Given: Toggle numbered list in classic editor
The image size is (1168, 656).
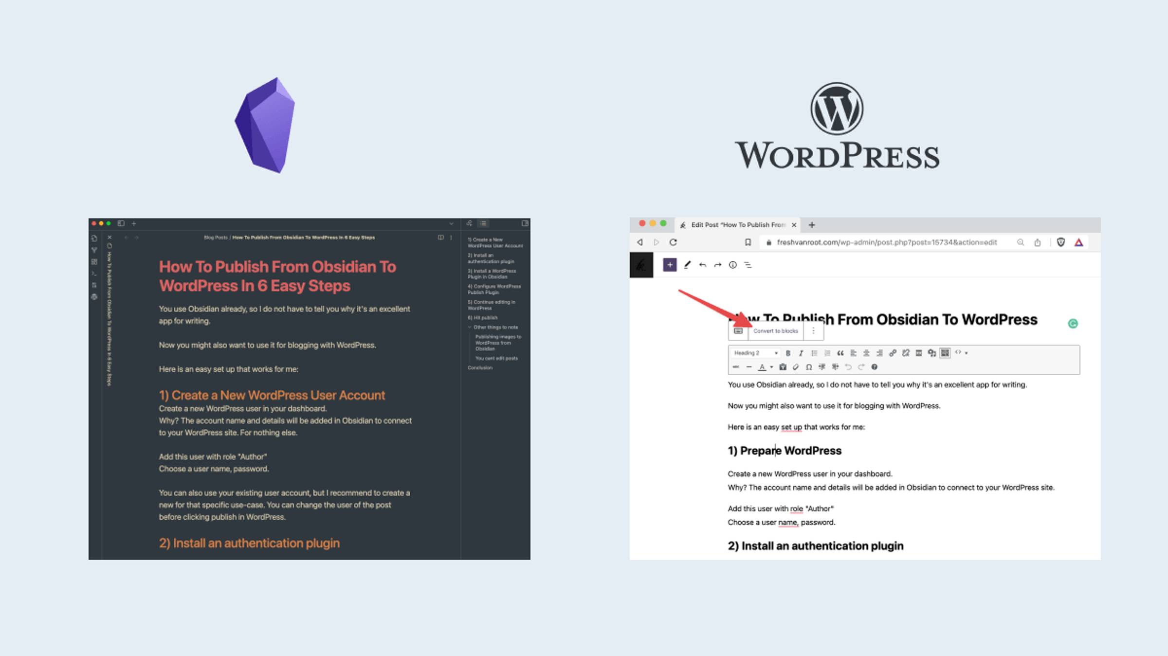Looking at the screenshot, I should [x=827, y=353].
